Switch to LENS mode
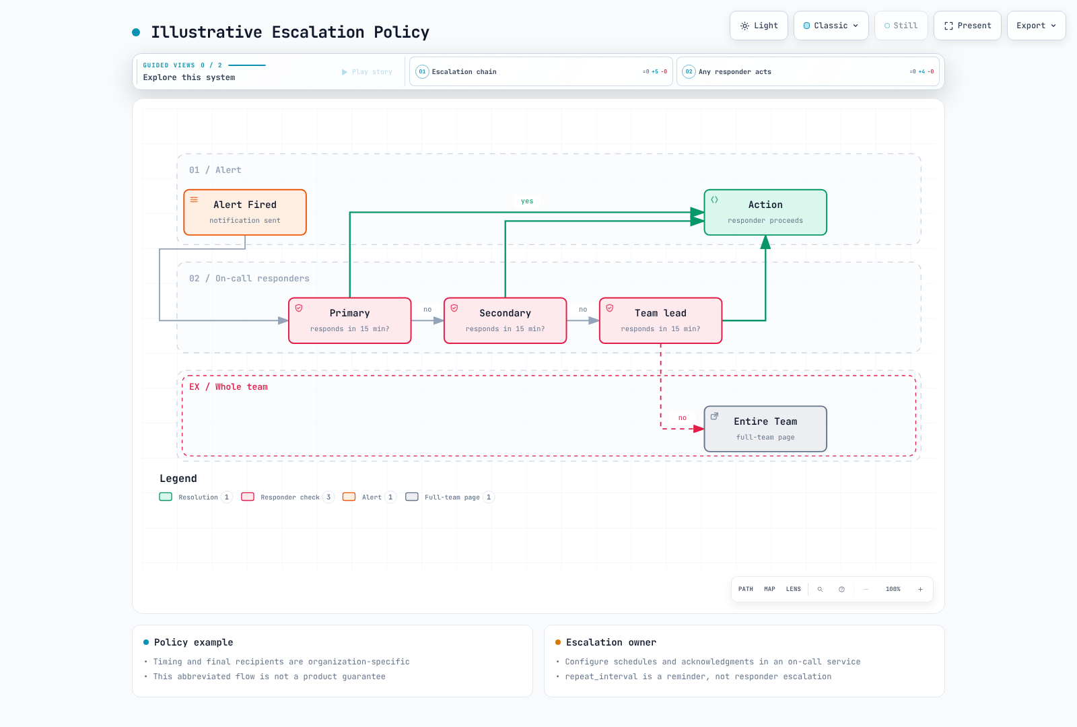Screen dimensions: 1077x727 click(794, 589)
